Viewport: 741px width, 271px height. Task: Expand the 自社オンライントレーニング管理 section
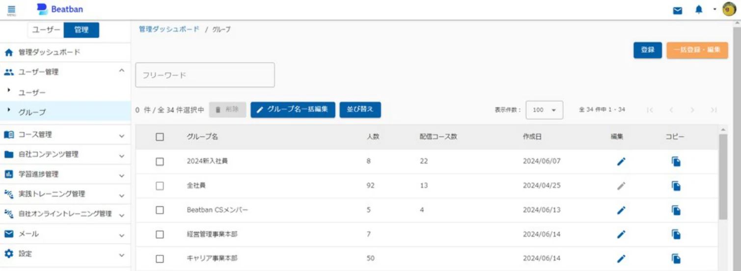click(x=122, y=216)
